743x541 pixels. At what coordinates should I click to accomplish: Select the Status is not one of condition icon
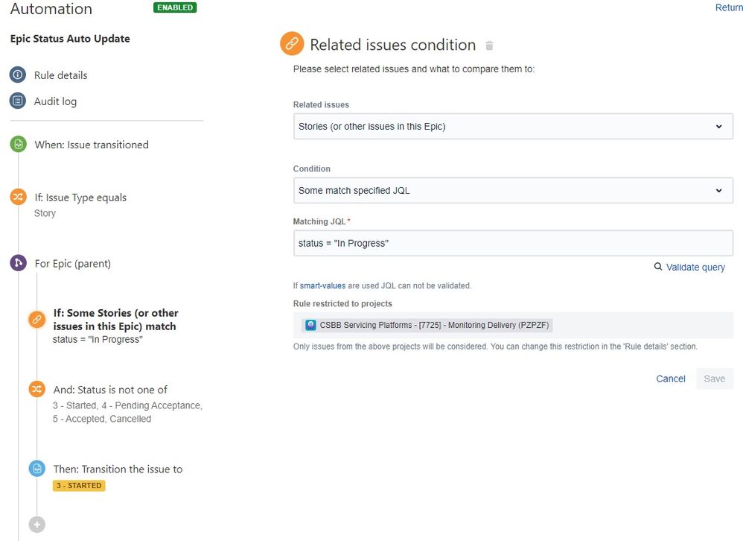[37, 389]
